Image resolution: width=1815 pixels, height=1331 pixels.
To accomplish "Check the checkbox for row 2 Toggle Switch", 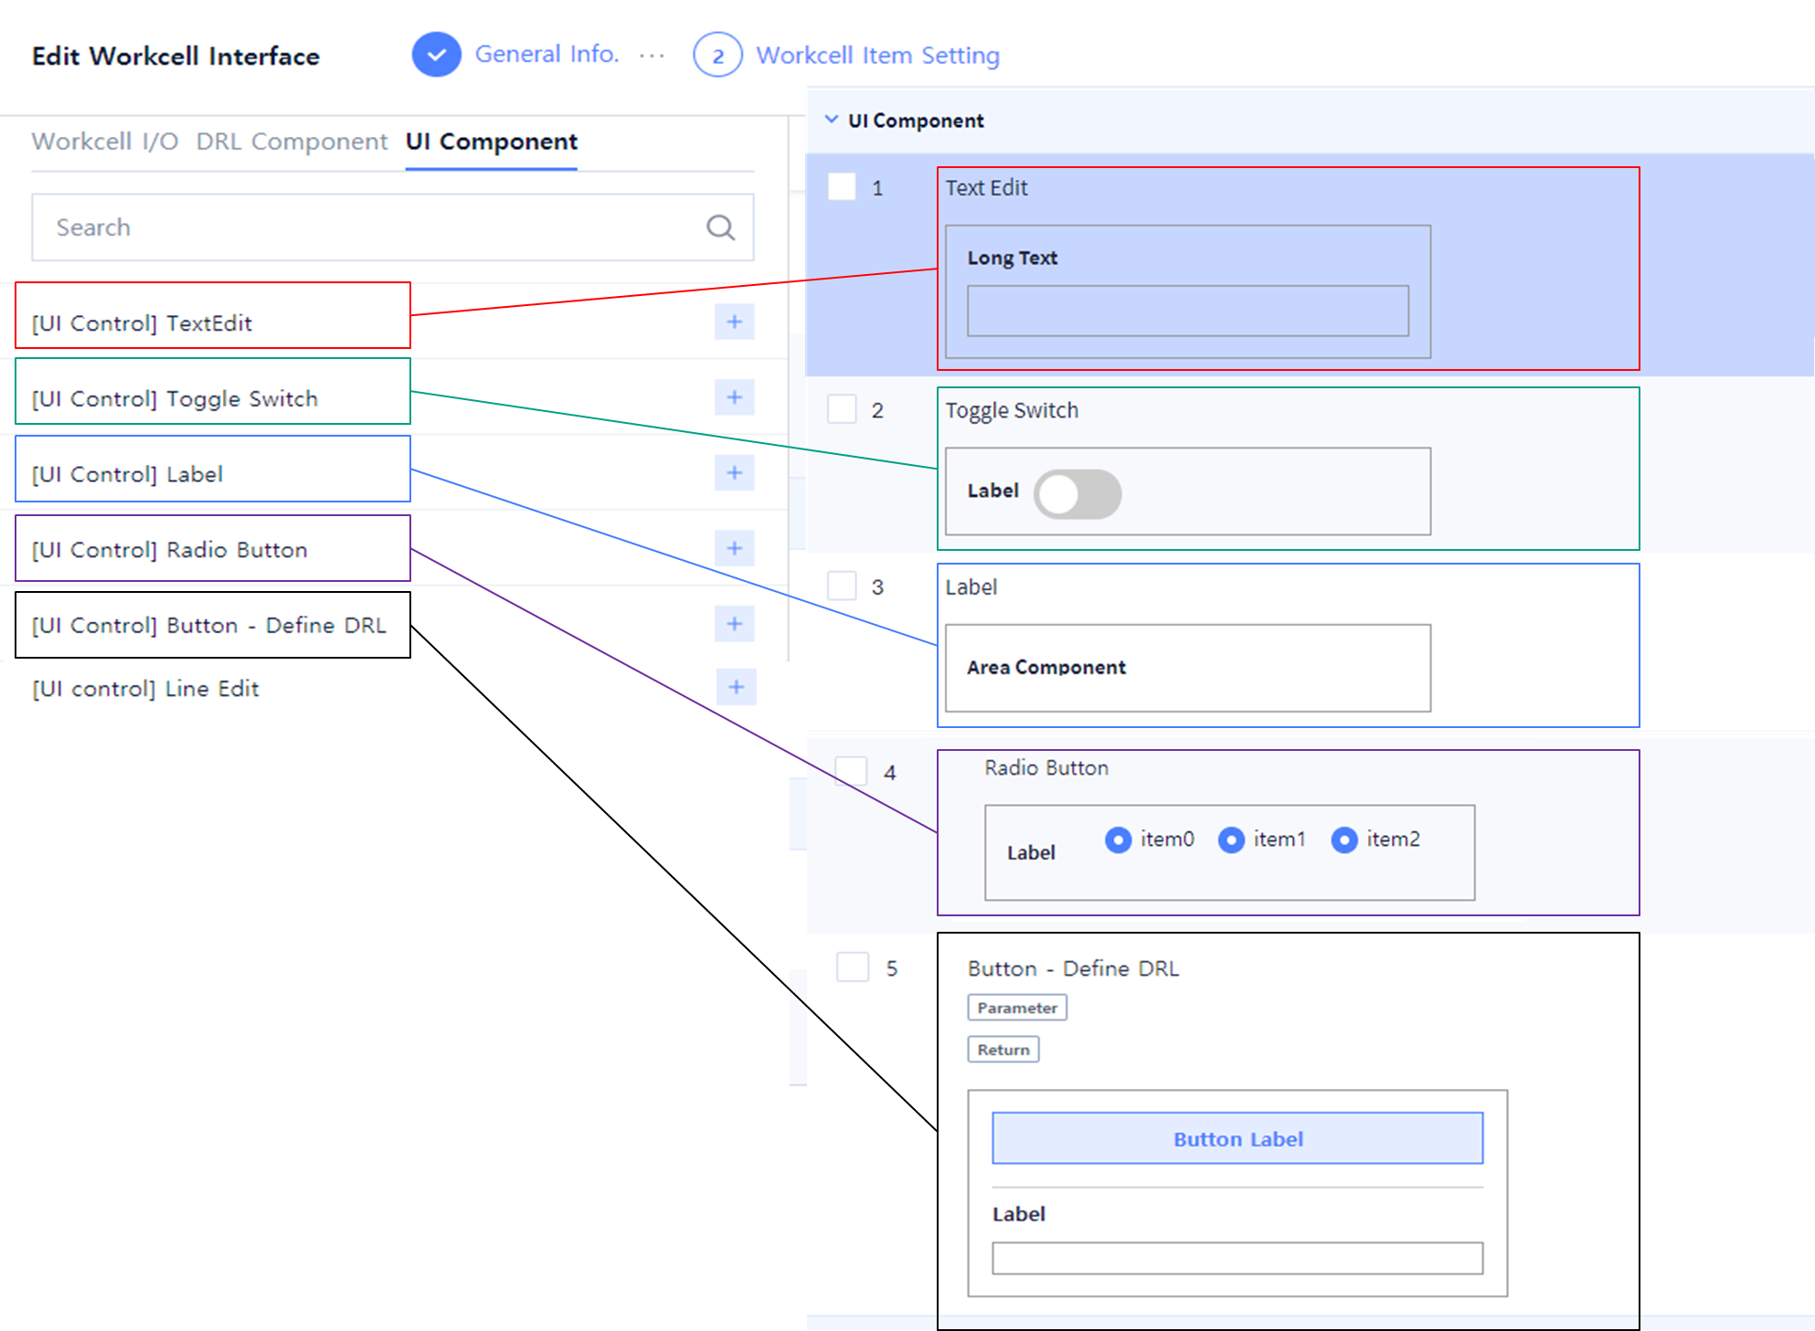I will tap(842, 408).
